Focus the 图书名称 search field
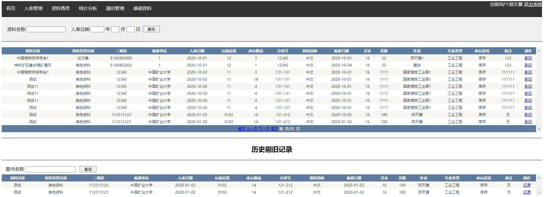544x197 pixels. 50,169
